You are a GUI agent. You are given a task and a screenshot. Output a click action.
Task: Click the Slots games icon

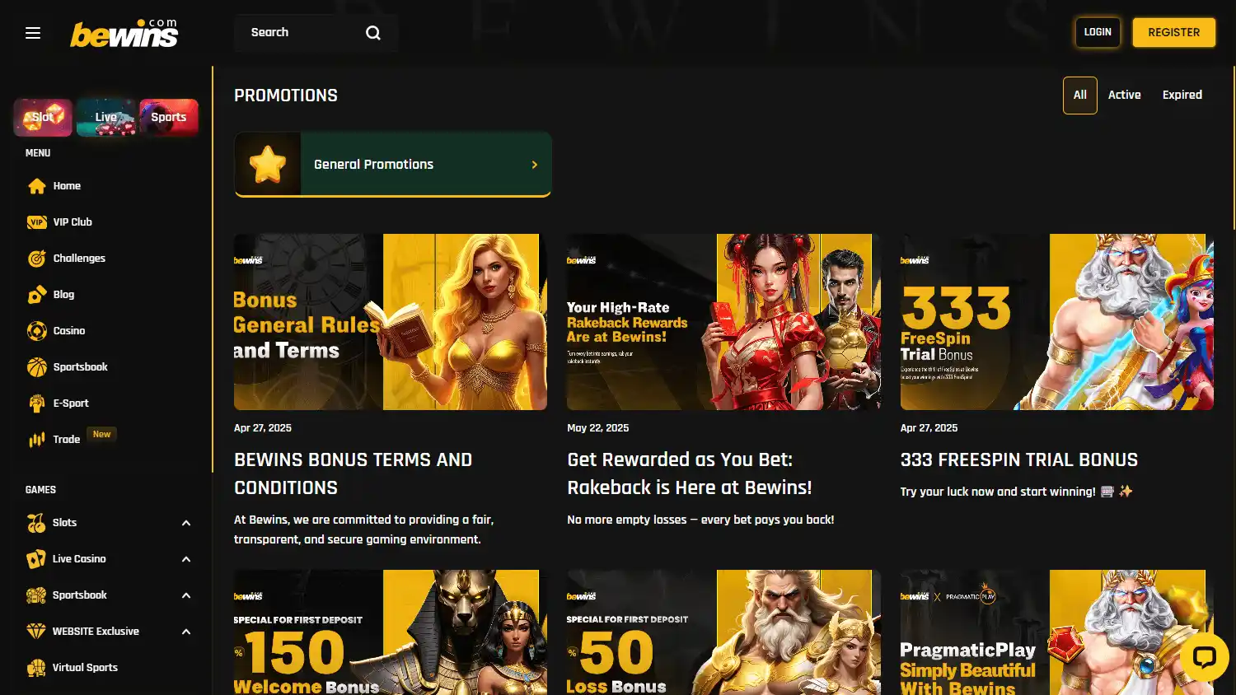click(x=36, y=523)
